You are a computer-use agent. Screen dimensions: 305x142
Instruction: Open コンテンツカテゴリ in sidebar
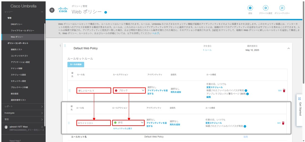(19, 56)
